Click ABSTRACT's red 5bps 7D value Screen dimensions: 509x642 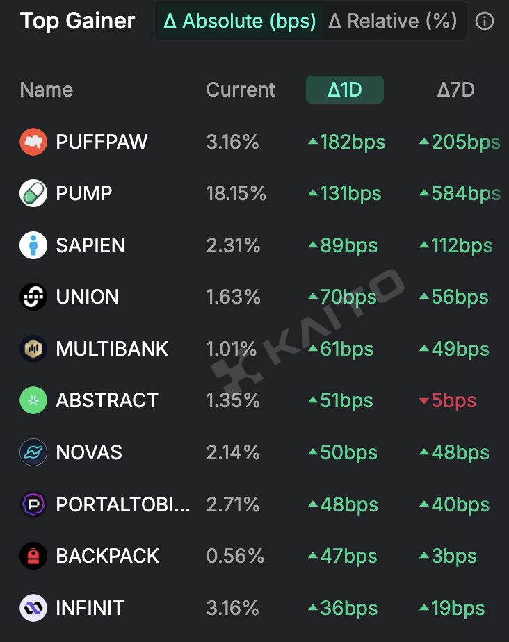click(448, 400)
